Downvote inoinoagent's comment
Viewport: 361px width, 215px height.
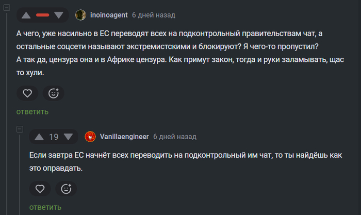(58, 15)
